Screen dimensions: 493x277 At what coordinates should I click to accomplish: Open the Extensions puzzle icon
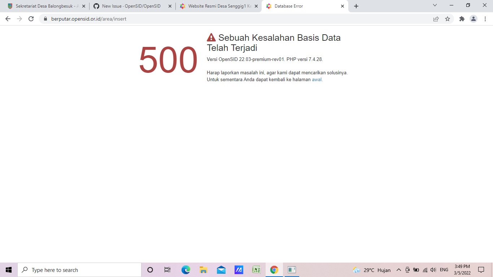coord(462,19)
